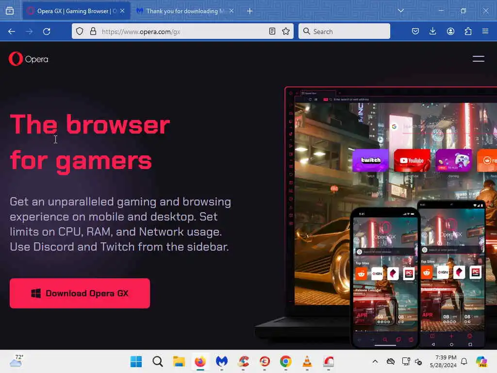
Task: Open CCleaner from taskbar
Action: (243, 361)
